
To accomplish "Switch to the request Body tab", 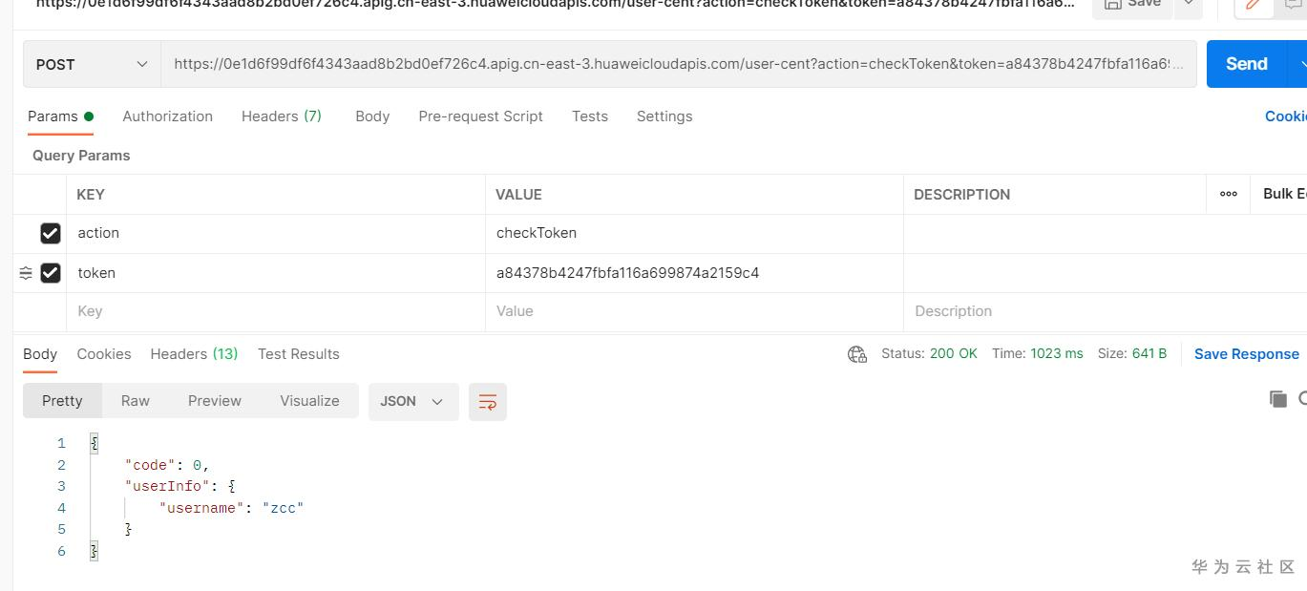I will pos(372,116).
